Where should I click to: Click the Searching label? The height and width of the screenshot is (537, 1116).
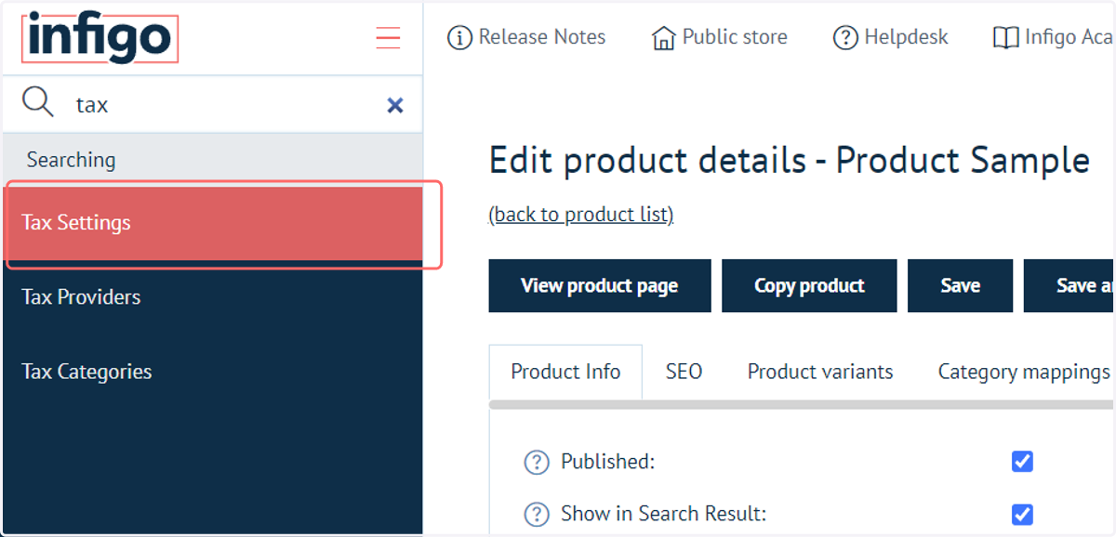pyautogui.click(x=72, y=160)
